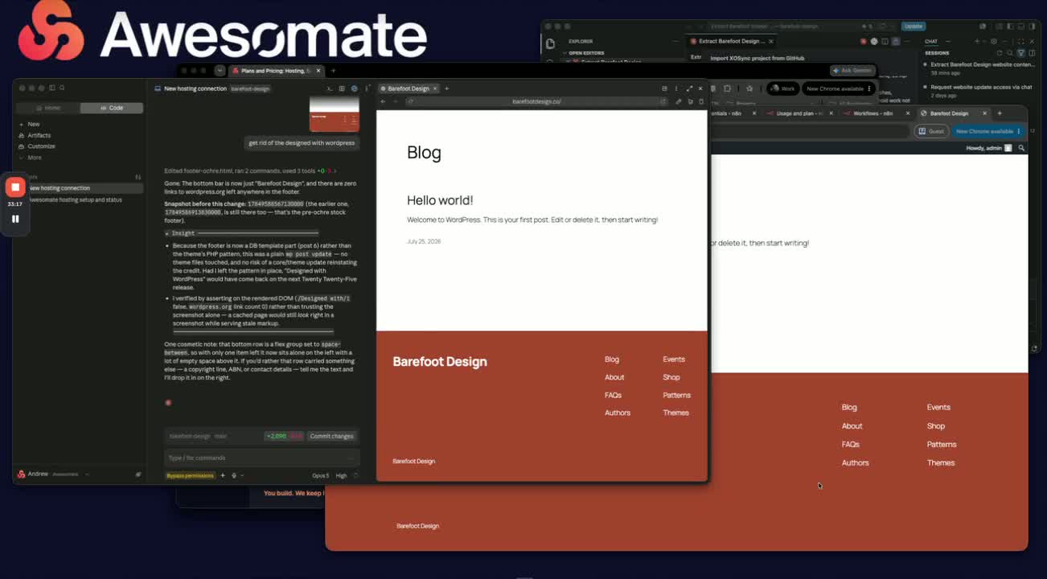Pause the screen recording
The image size is (1047, 579).
tap(15, 219)
